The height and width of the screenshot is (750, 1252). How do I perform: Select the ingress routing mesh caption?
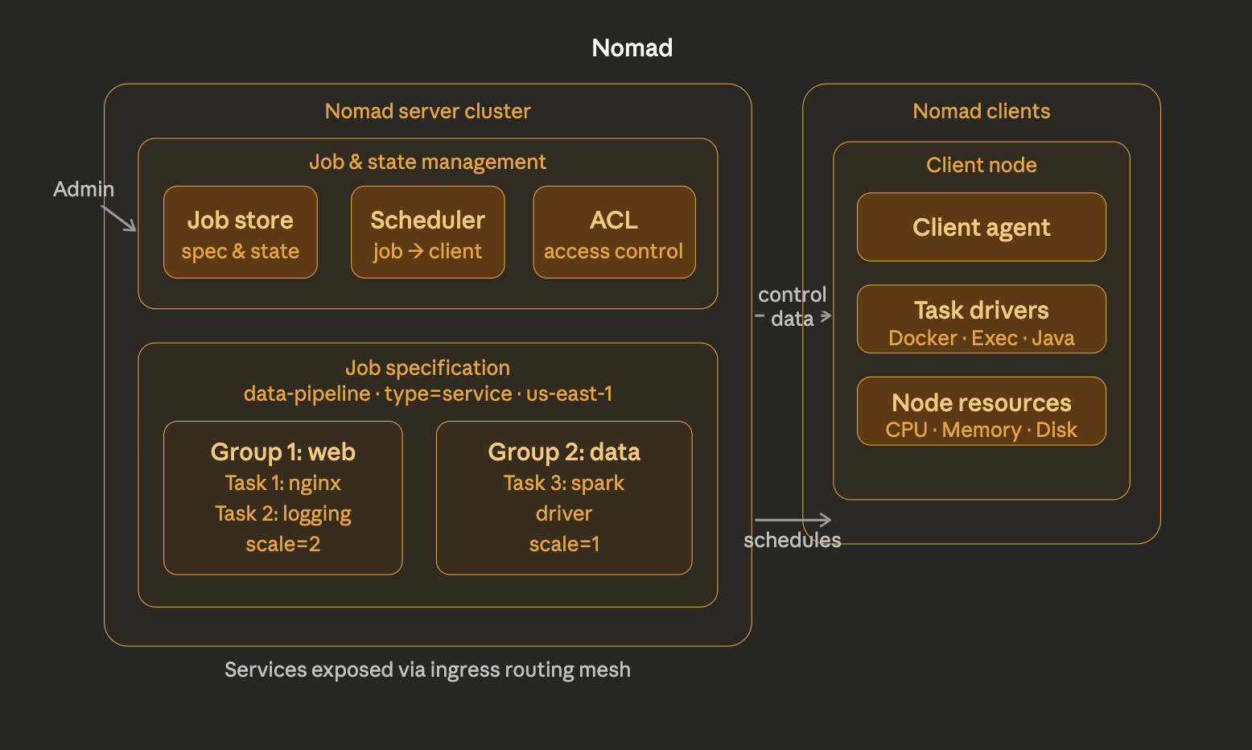coord(427,669)
